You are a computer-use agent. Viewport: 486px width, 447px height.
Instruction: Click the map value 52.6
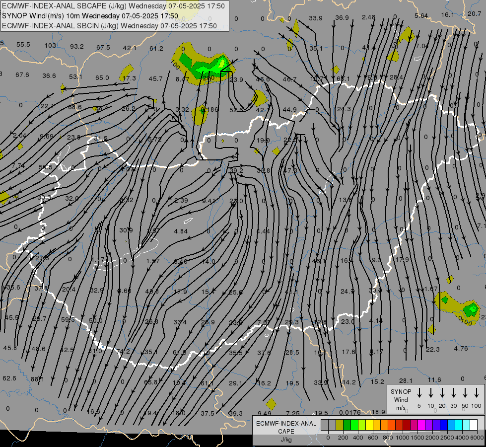[236, 110]
